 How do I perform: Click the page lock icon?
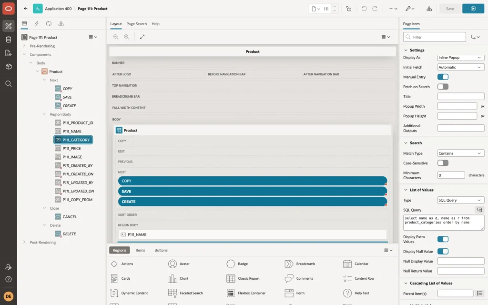(348, 9)
